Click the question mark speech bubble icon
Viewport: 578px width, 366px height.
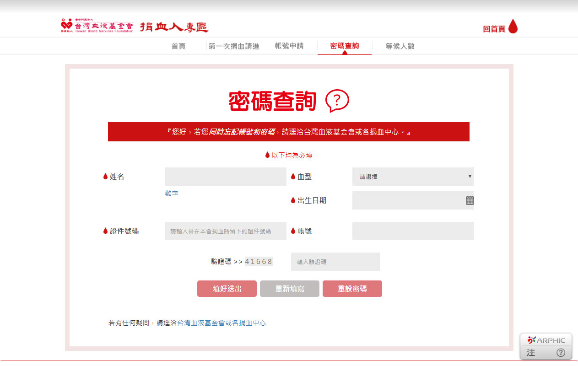coord(337,101)
